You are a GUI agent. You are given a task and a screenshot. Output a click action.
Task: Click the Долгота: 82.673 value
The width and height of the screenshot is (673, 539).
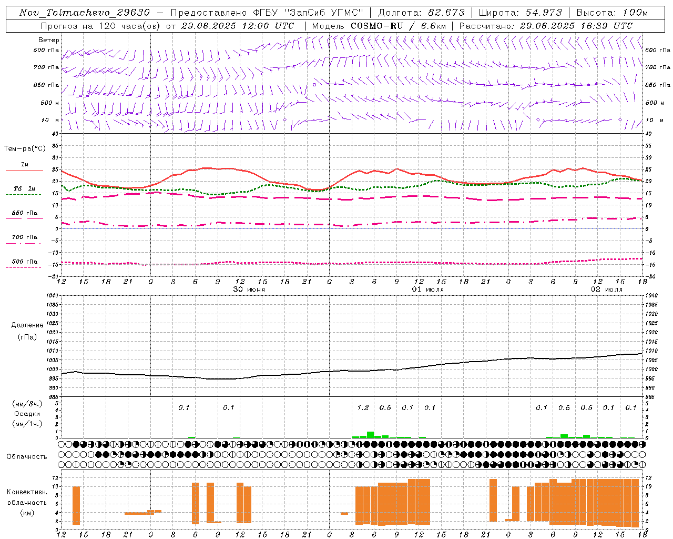click(422, 13)
